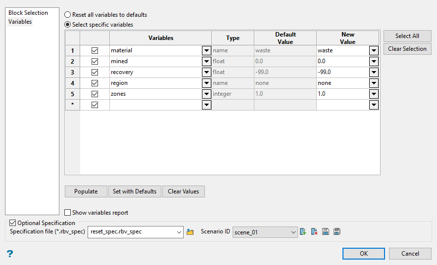Switch to Block Selection page
The width and height of the screenshot is (437, 265).
tap(28, 13)
